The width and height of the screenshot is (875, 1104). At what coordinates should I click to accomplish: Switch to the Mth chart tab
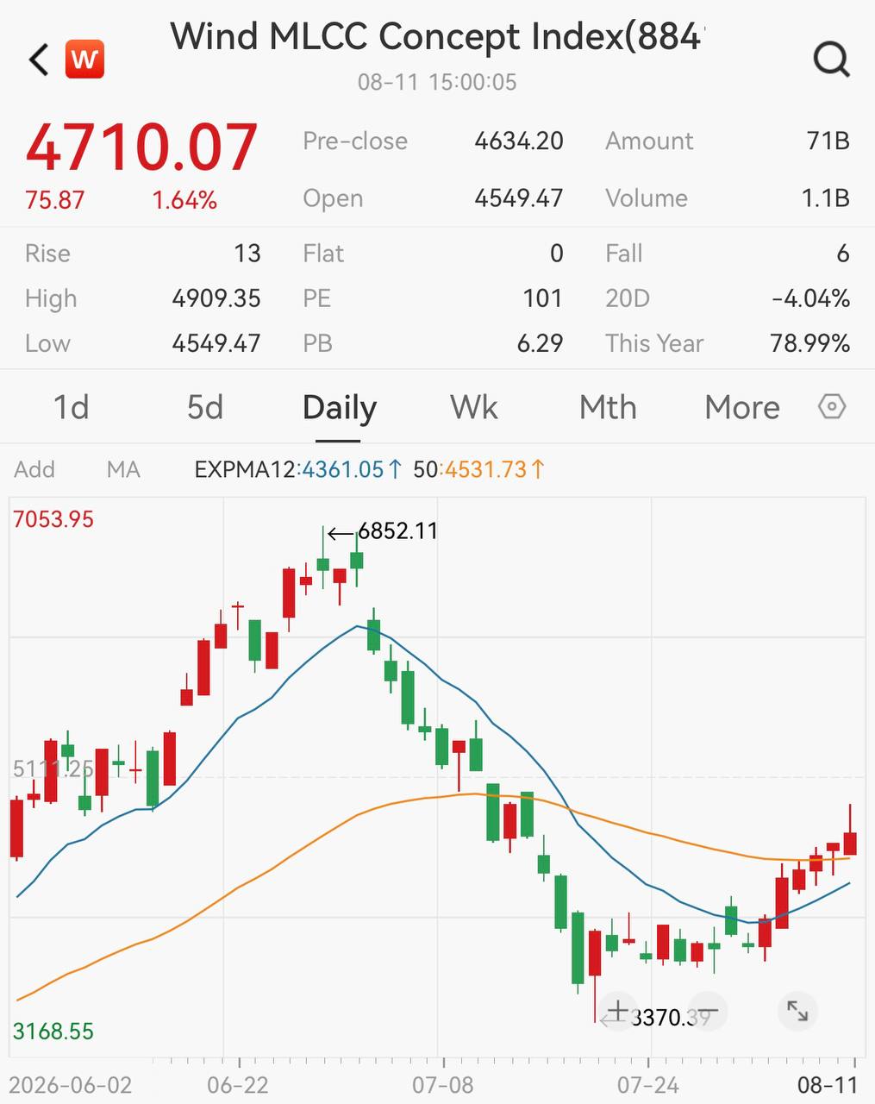[x=608, y=407]
